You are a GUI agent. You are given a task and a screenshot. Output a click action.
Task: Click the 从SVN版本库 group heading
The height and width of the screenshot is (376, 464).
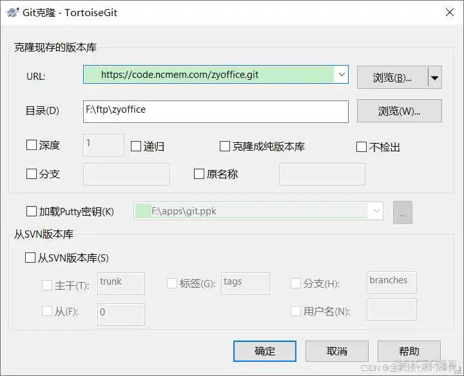tap(44, 234)
